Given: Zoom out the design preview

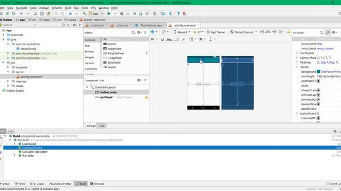Looking at the screenshot, I should coord(262,32).
